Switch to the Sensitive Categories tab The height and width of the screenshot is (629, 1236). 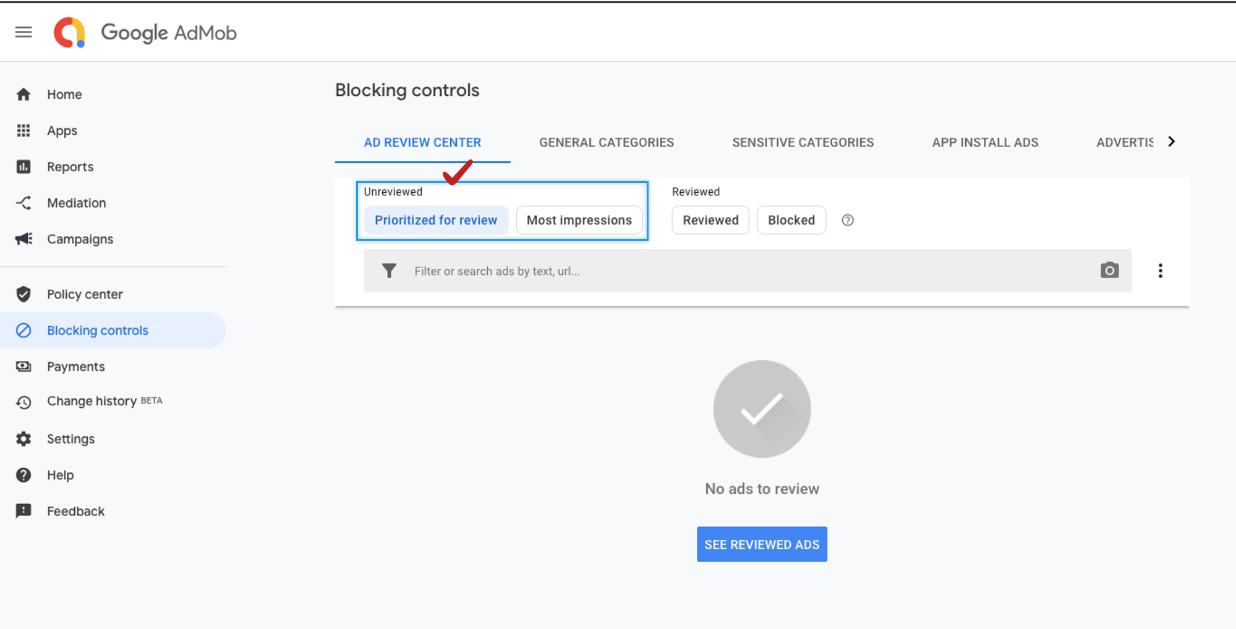coord(803,143)
